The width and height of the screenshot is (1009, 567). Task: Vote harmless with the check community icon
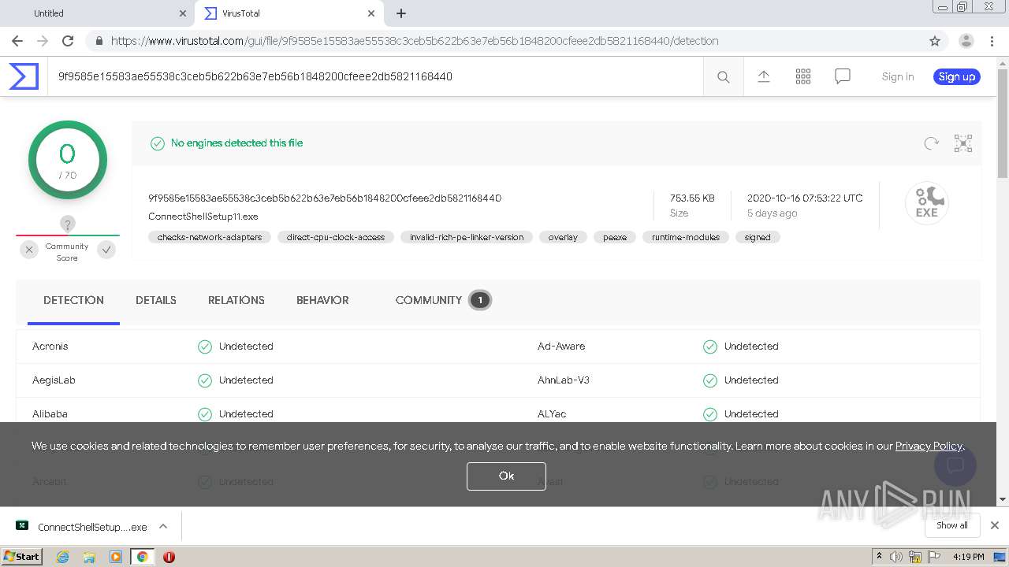tap(106, 250)
